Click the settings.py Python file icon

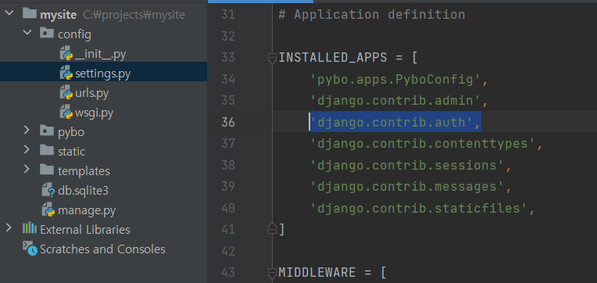[x=66, y=73]
